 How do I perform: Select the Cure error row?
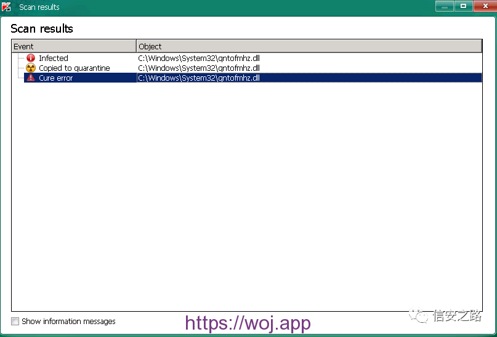(253, 78)
